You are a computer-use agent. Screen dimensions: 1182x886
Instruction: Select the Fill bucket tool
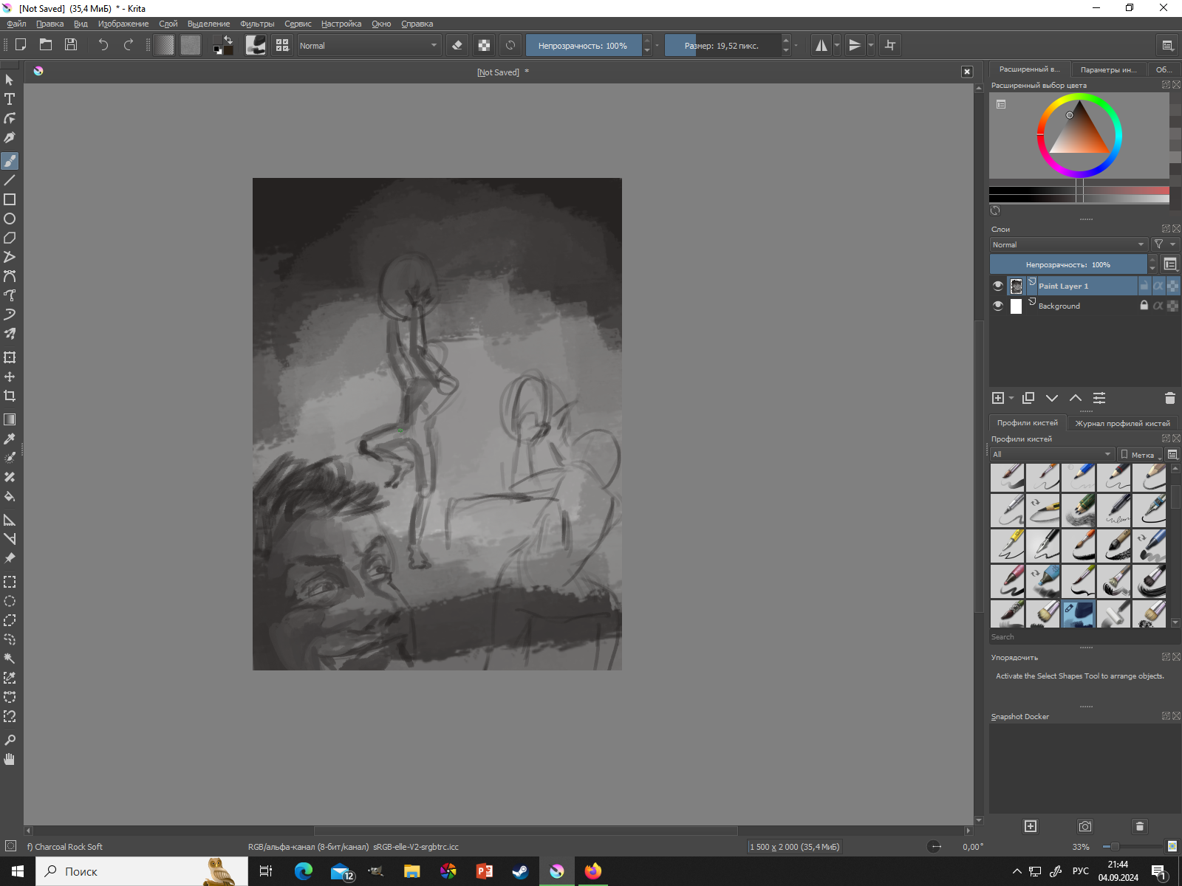tap(10, 496)
